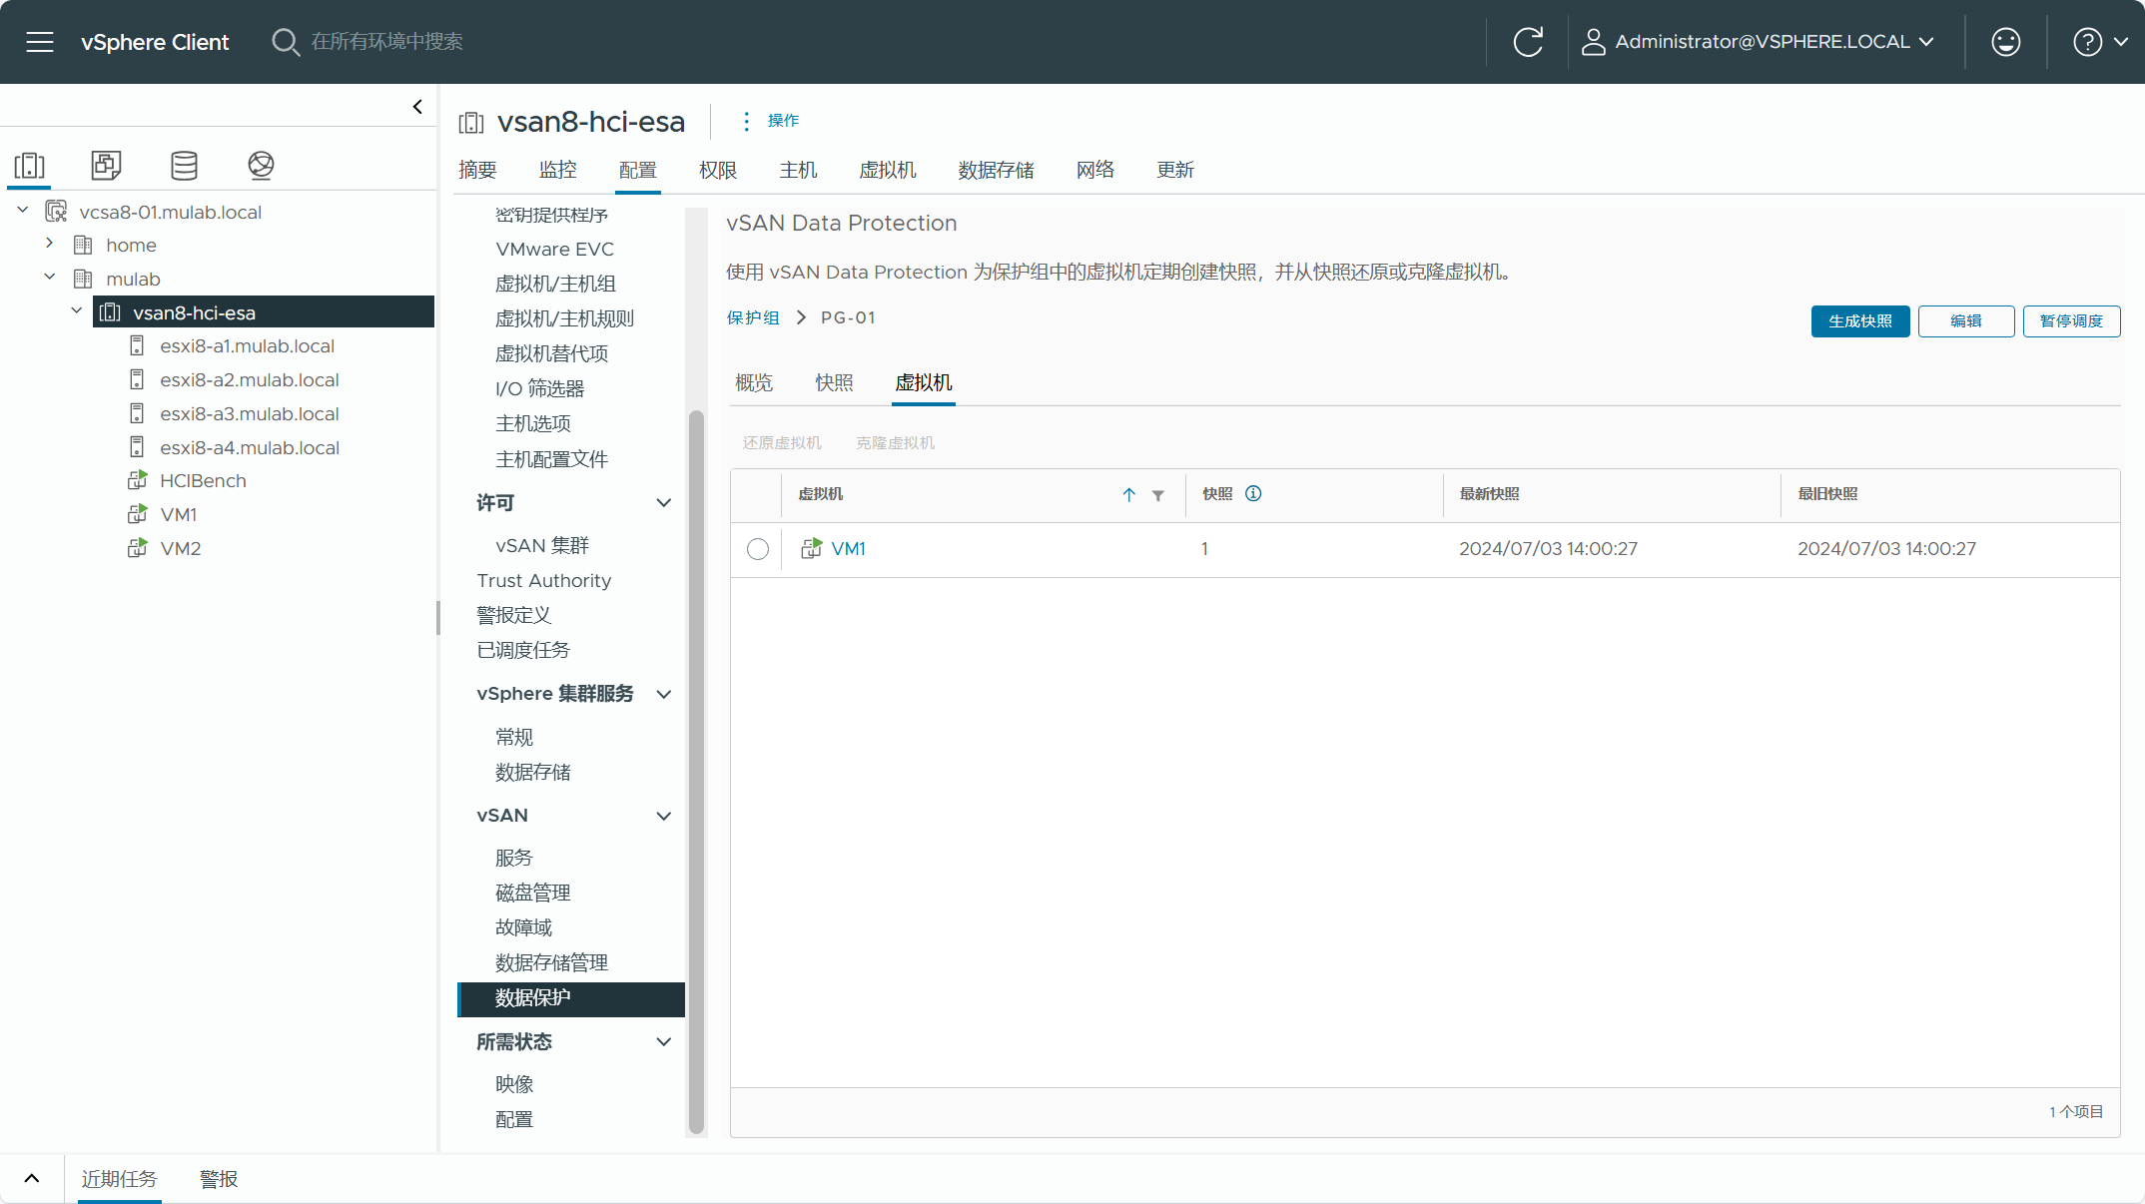Open the feedback smiley icon
This screenshot has width=2145, height=1204.
tap(2006, 42)
